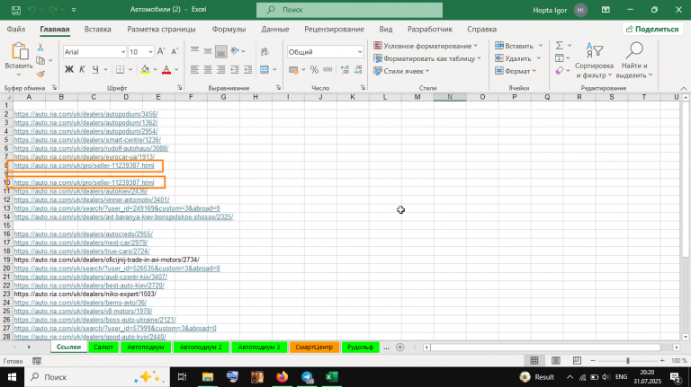Click the Поиск search box in title bar
691x387 pixels.
coord(349,10)
